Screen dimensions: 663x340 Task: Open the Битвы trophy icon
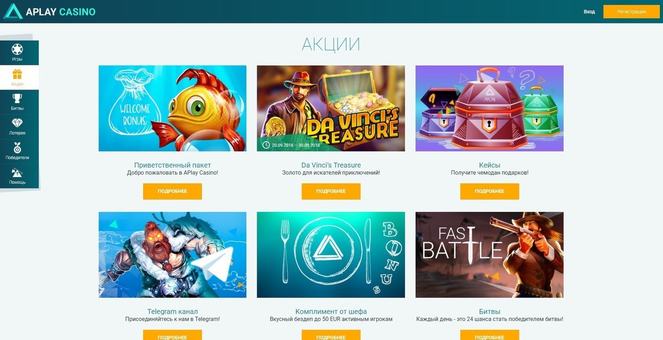click(17, 98)
